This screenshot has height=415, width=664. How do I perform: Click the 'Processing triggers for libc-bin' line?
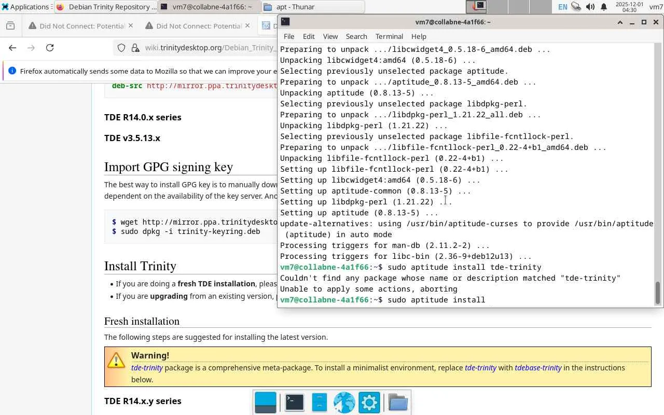pos(406,256)
